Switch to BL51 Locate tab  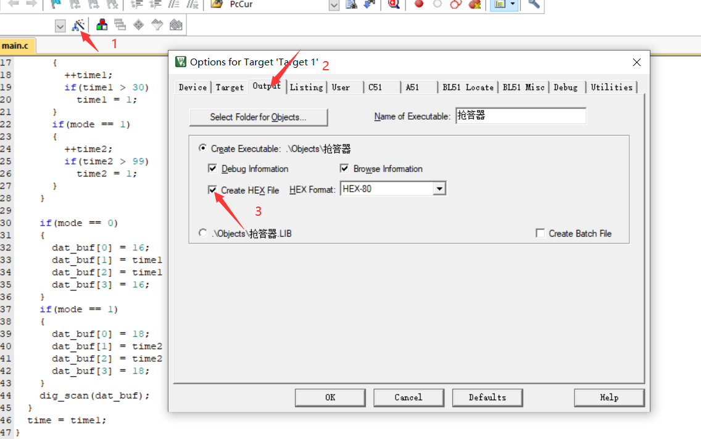coord(468,87)
